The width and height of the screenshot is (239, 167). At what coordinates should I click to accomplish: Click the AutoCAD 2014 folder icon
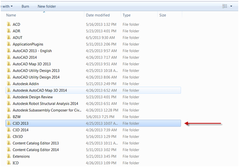pyautogui.click(x=9, y=58)
